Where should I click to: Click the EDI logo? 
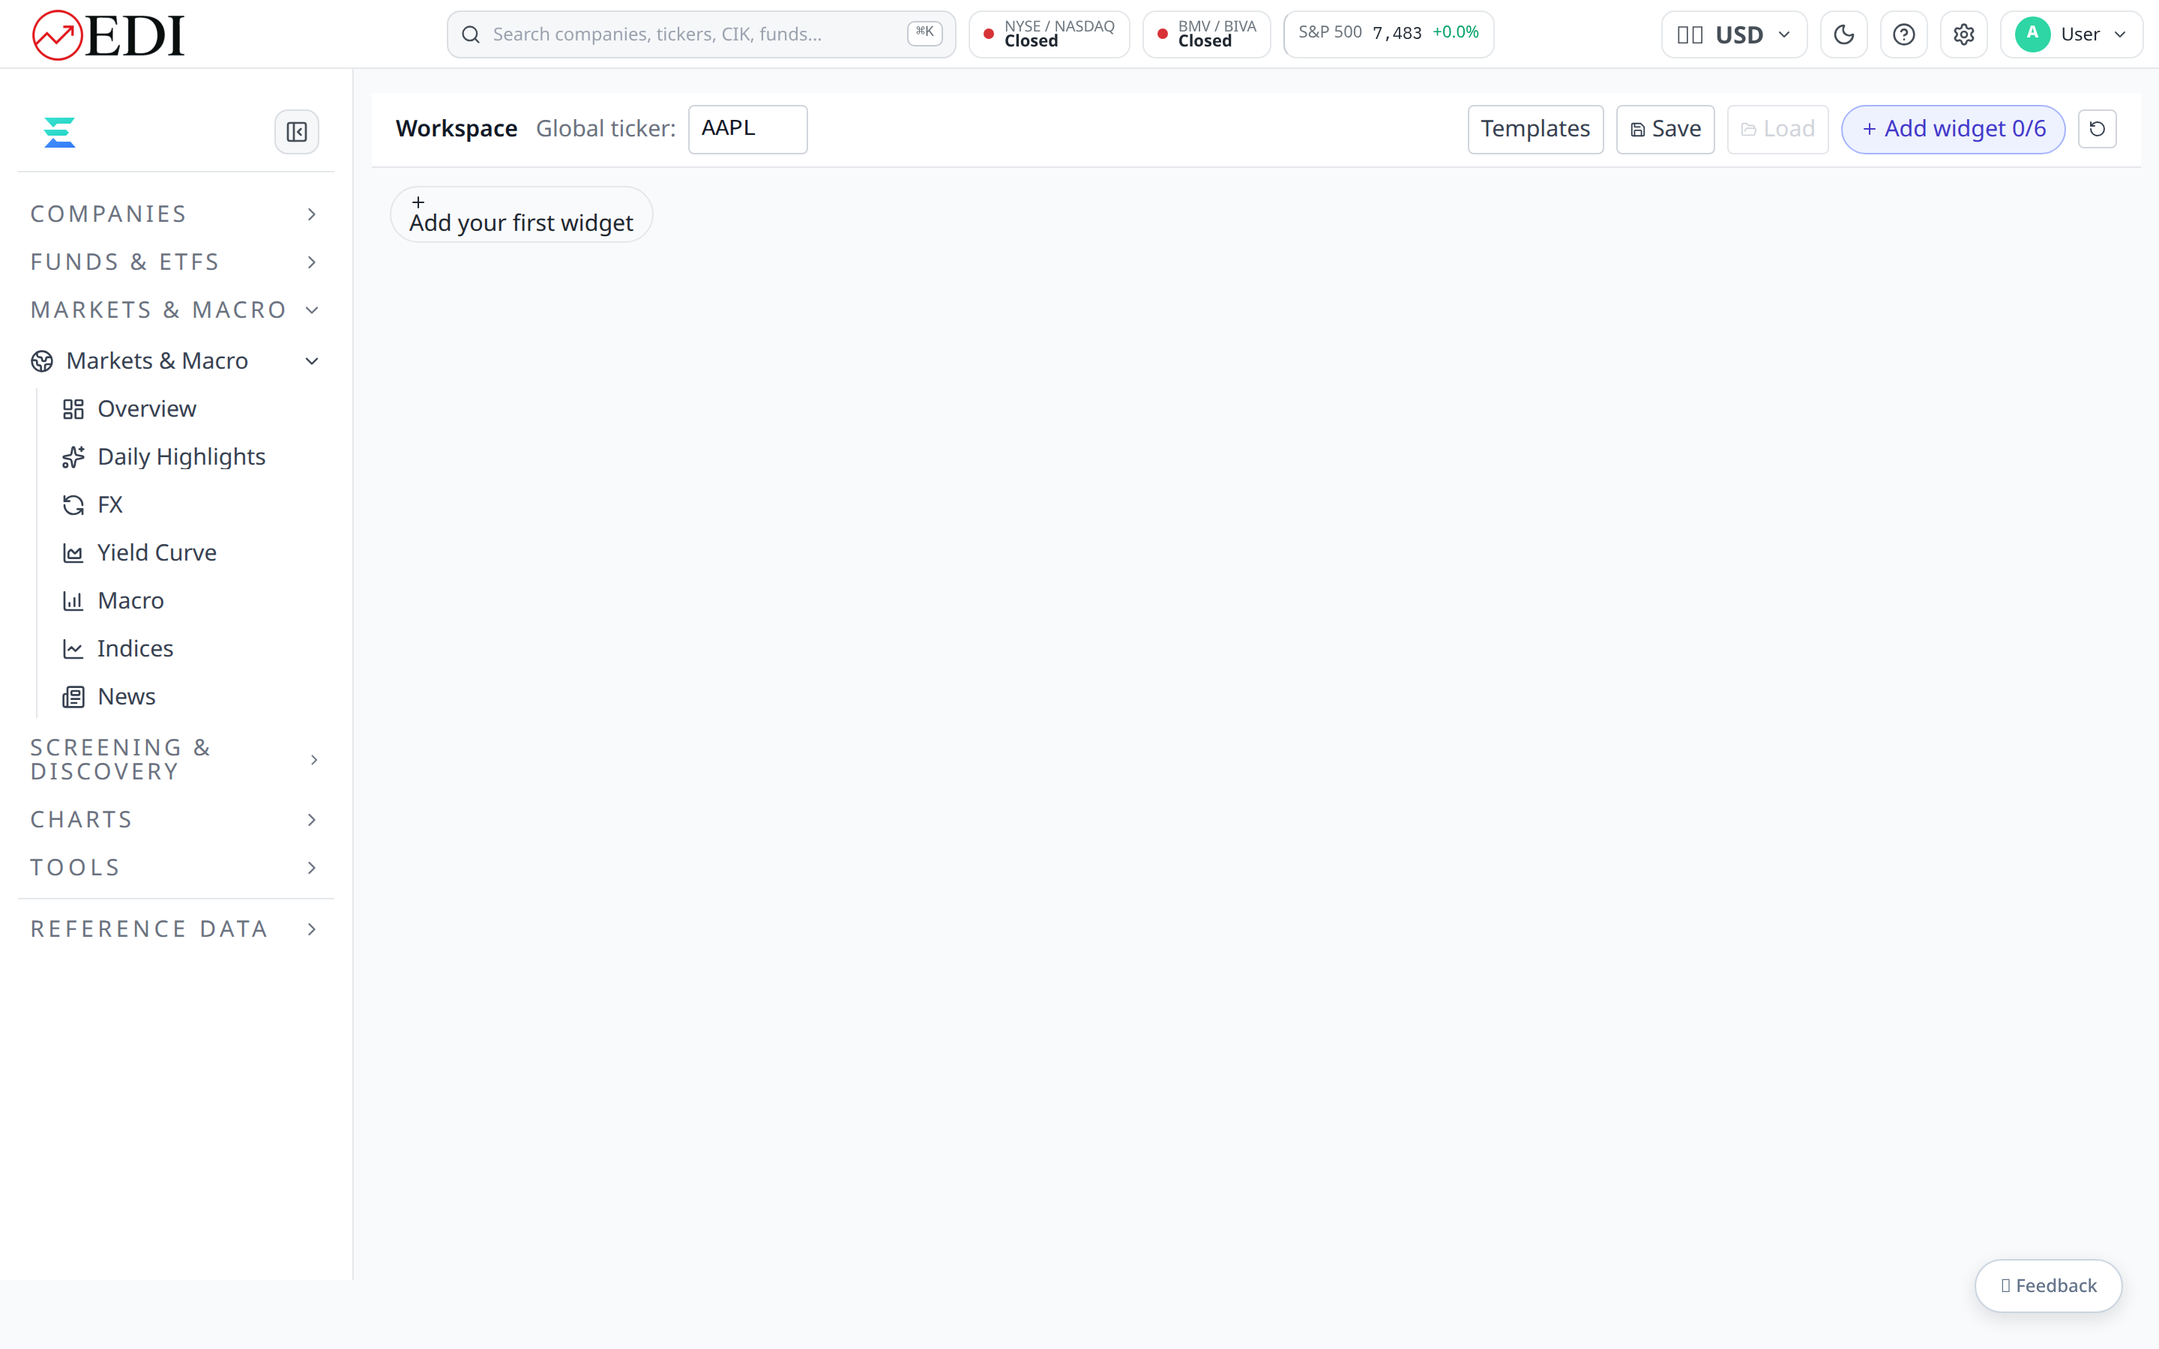pyautogui.click(x=108, y=34)
